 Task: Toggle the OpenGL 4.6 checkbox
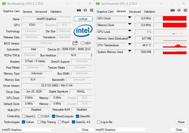click(73, 122)
